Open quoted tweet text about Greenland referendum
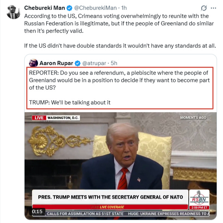Image resolution: width=223 pixels, height=223 pixels. tap(120, 88)
